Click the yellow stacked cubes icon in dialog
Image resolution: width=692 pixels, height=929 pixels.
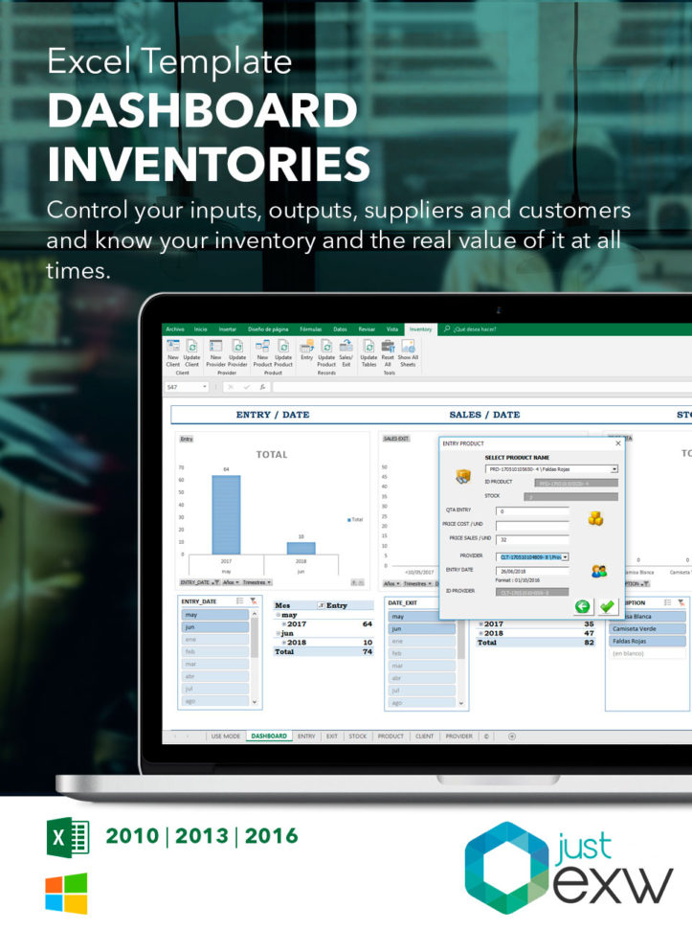coord(595,518)
